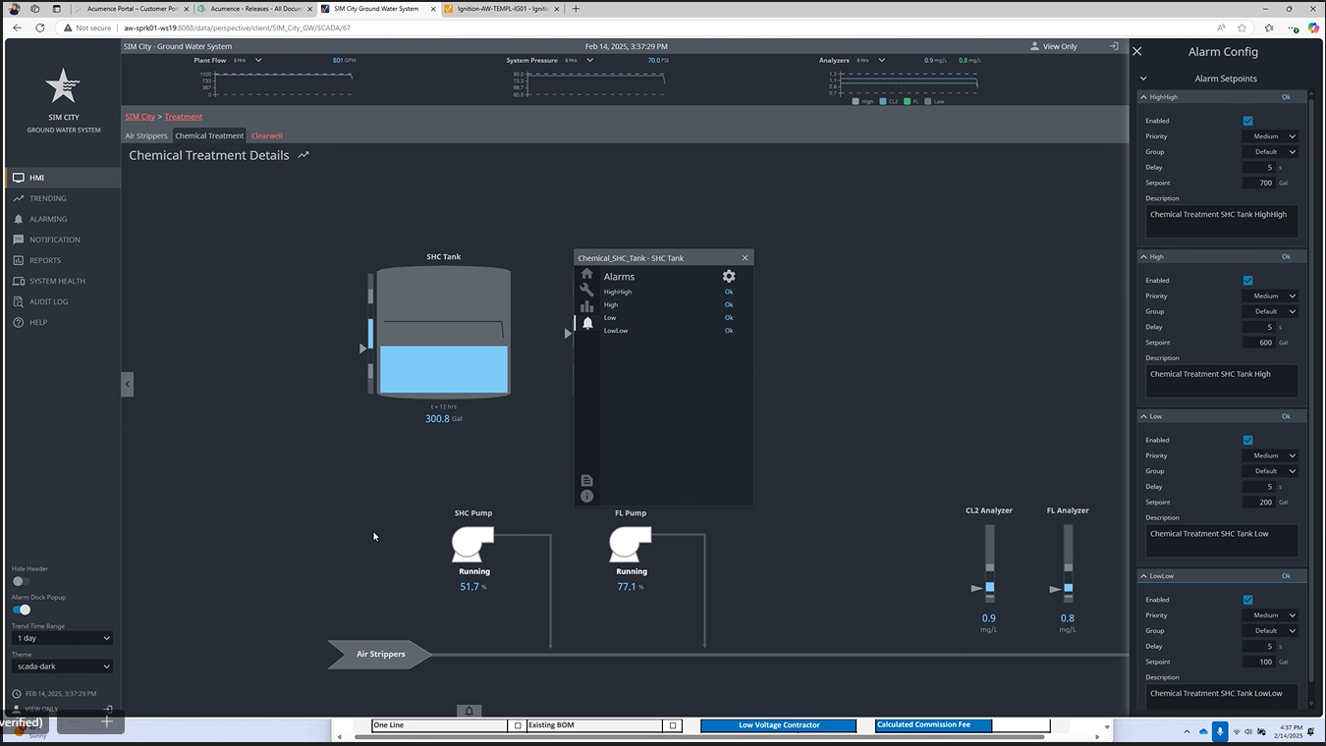This screenshot has height=746, width=1326.
Task: Open the Theme scada-dark dropdown
Action: (63, 666)
